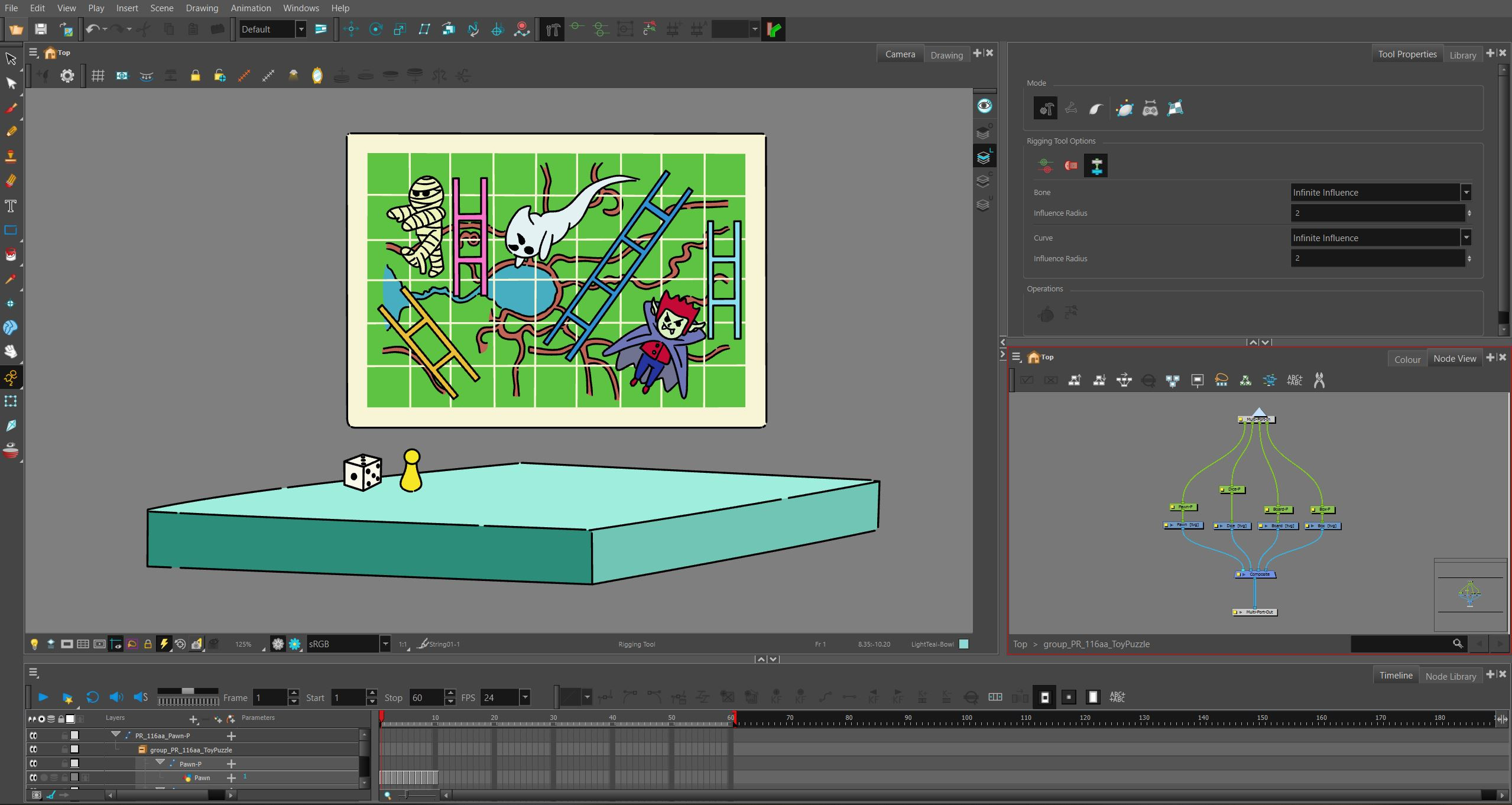Screen dimensions: 1512x805
Task: Click the Save icon in top toolbar
Action: pyautogui.click(x=41, y=29)
